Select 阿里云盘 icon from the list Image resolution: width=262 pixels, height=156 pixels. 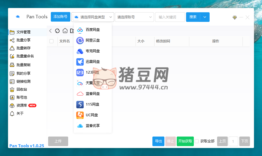click(x=80, y=40)
